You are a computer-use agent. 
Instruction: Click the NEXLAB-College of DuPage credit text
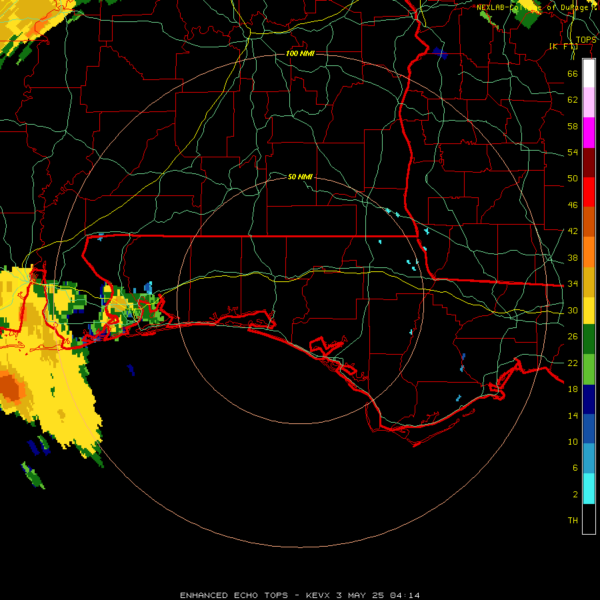click(537, 7)
